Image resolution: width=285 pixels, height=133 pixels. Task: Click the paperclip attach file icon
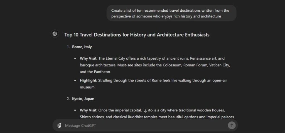pos(59,126)
